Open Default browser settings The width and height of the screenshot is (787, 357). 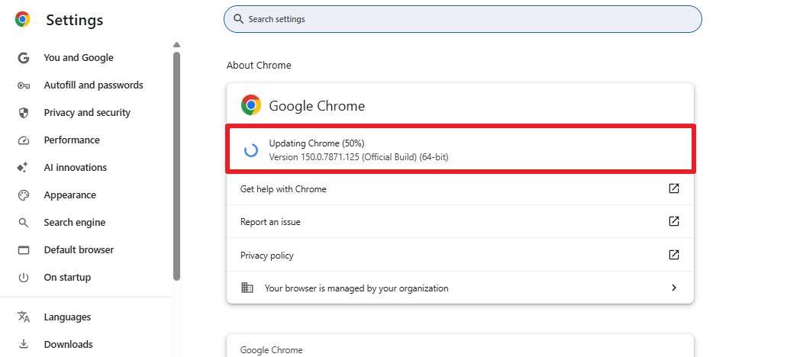(x=79, y=249)
